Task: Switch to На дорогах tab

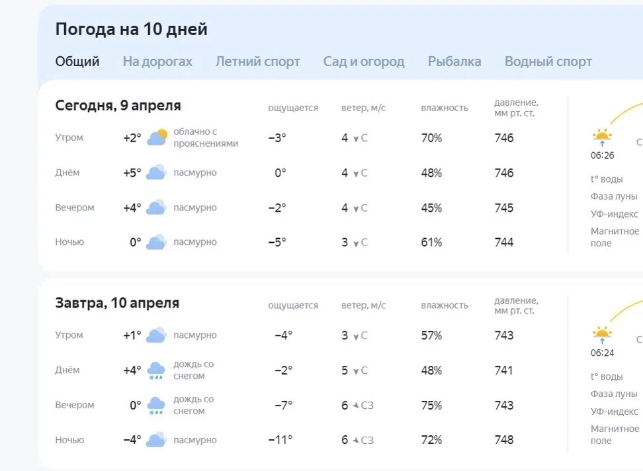Action: [x=157, y=62]
